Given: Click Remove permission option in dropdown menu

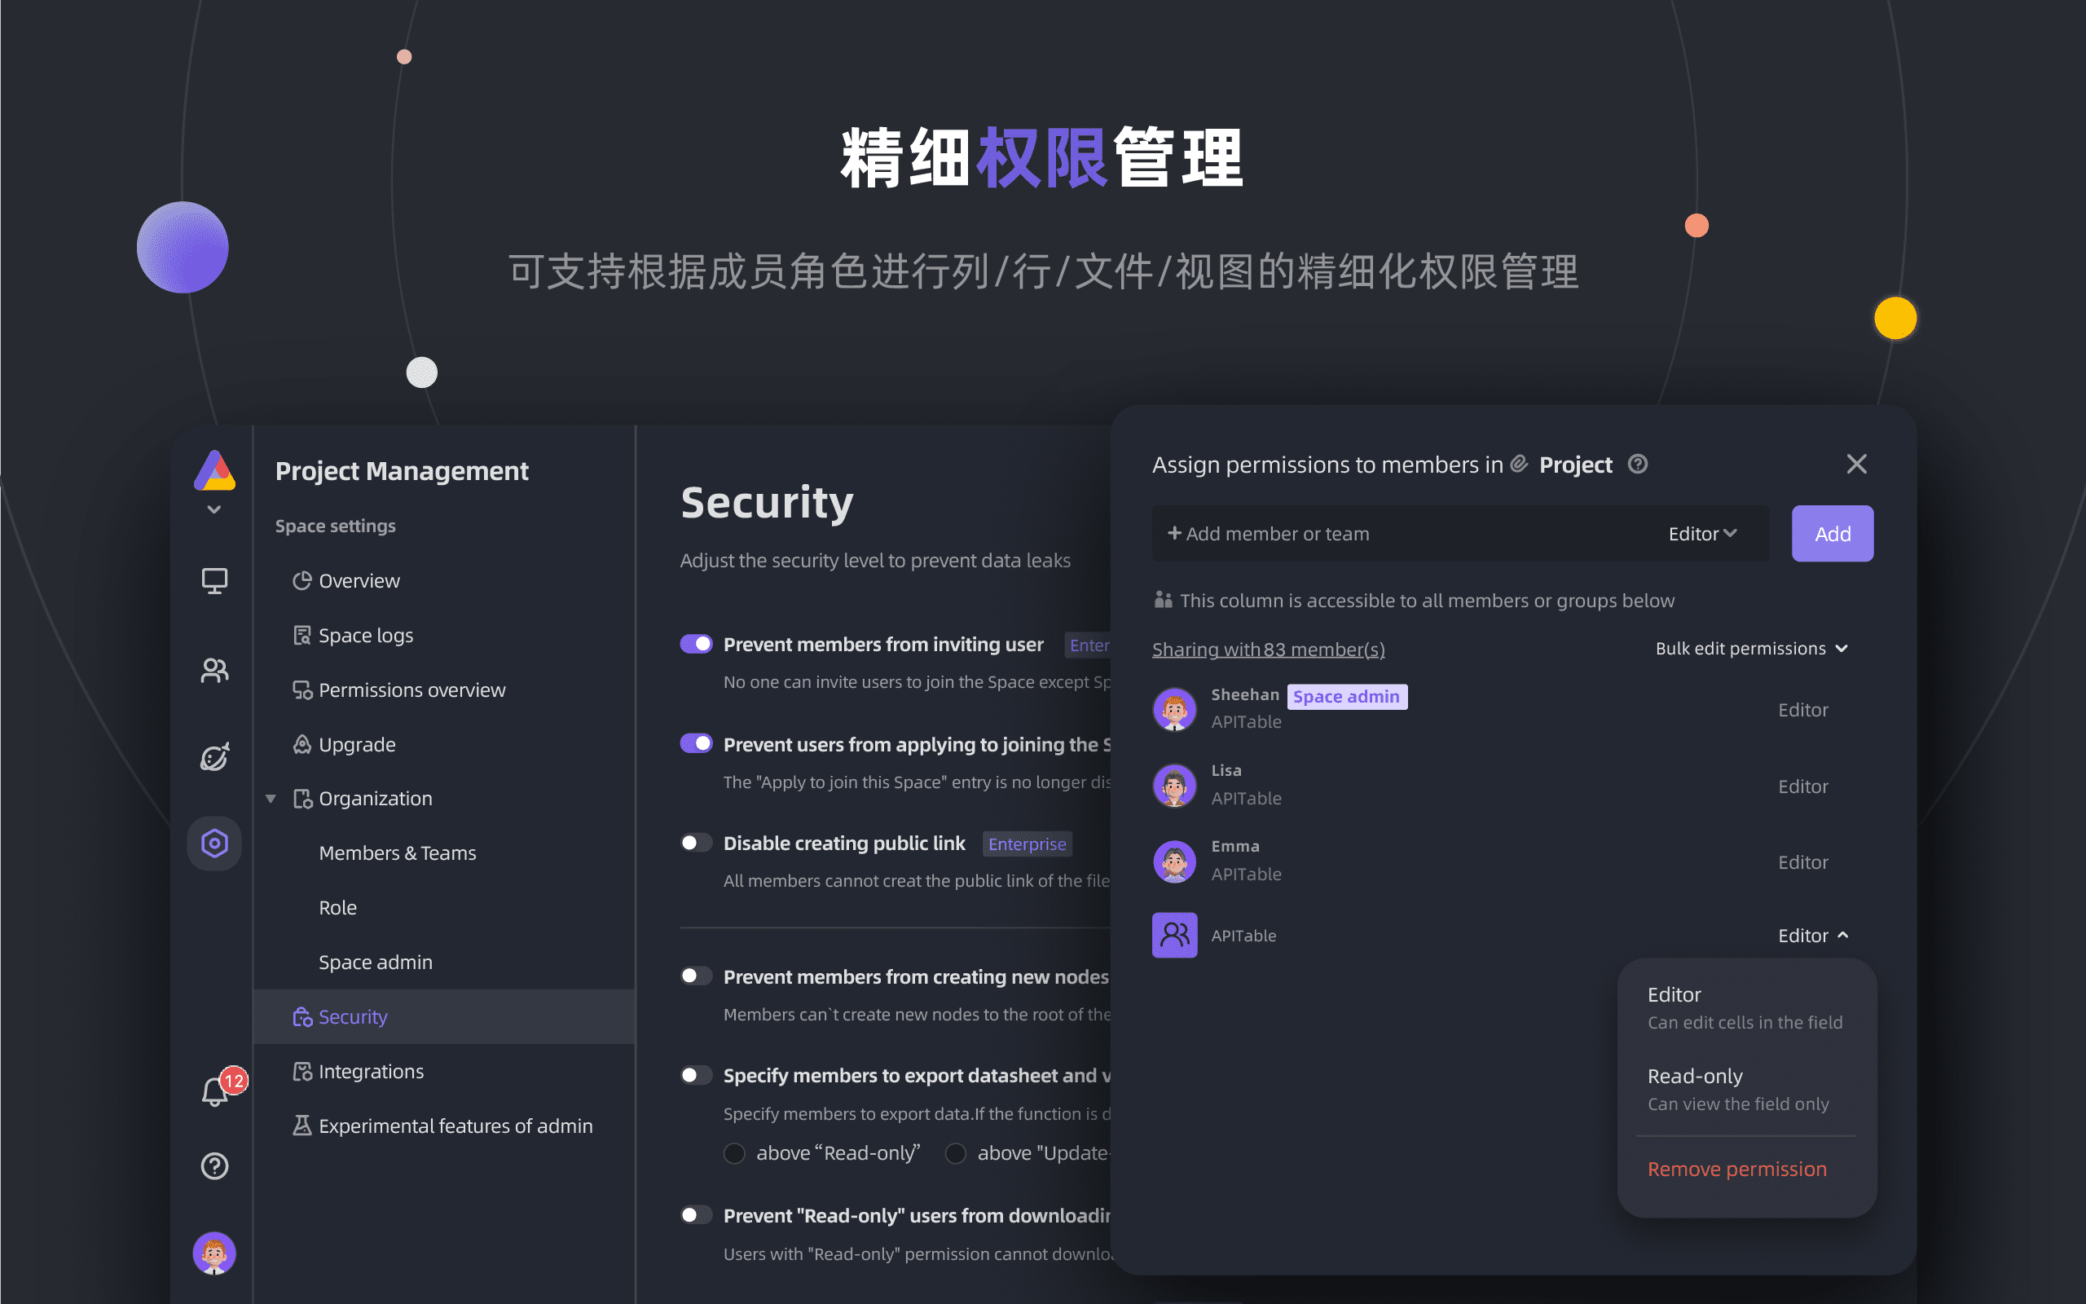Looking at the screenshot, I should point(1737,1167).
